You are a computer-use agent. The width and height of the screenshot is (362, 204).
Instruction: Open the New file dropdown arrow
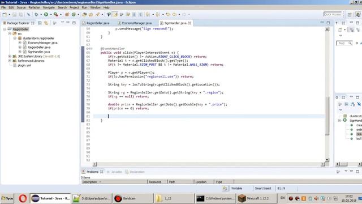point(9,15)
